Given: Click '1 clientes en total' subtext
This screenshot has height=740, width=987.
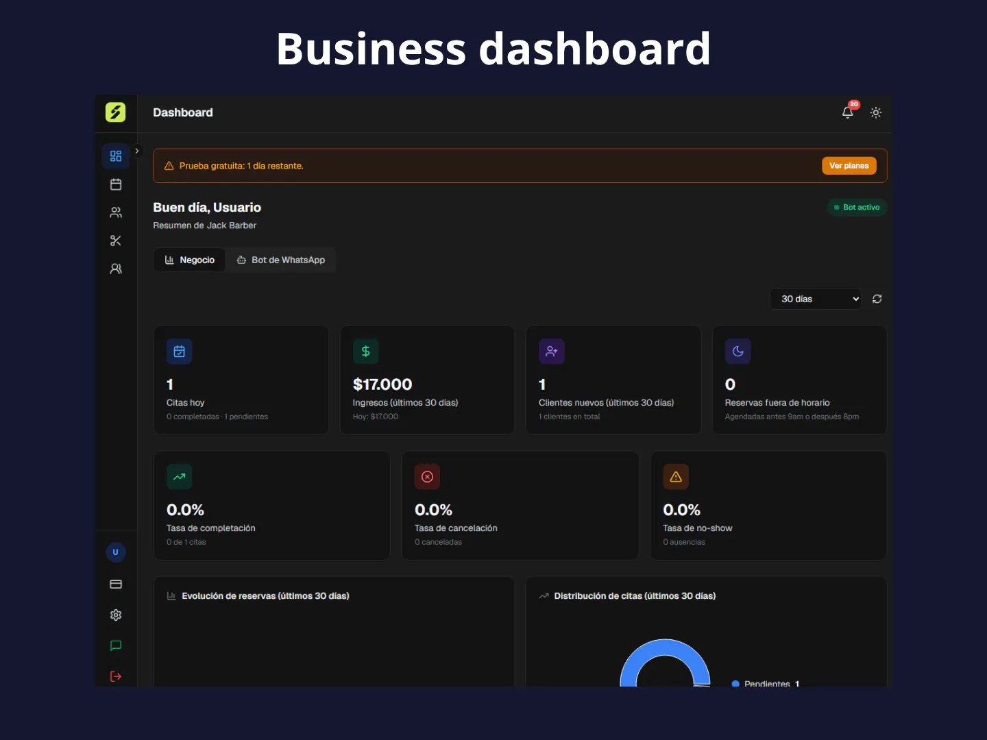Looking at the screenshot, I should coord(569,417).
